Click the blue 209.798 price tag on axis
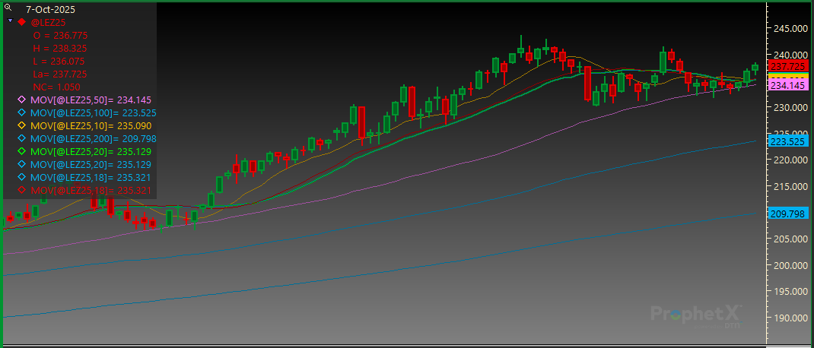Image resolution: width=814 pixels, height=348 pixels. click(787, 214)
